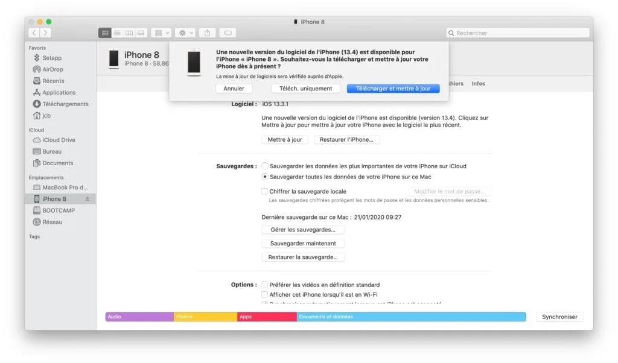Open the grouping options dropdown
618x363 pixels.
(x=161, y=33)
